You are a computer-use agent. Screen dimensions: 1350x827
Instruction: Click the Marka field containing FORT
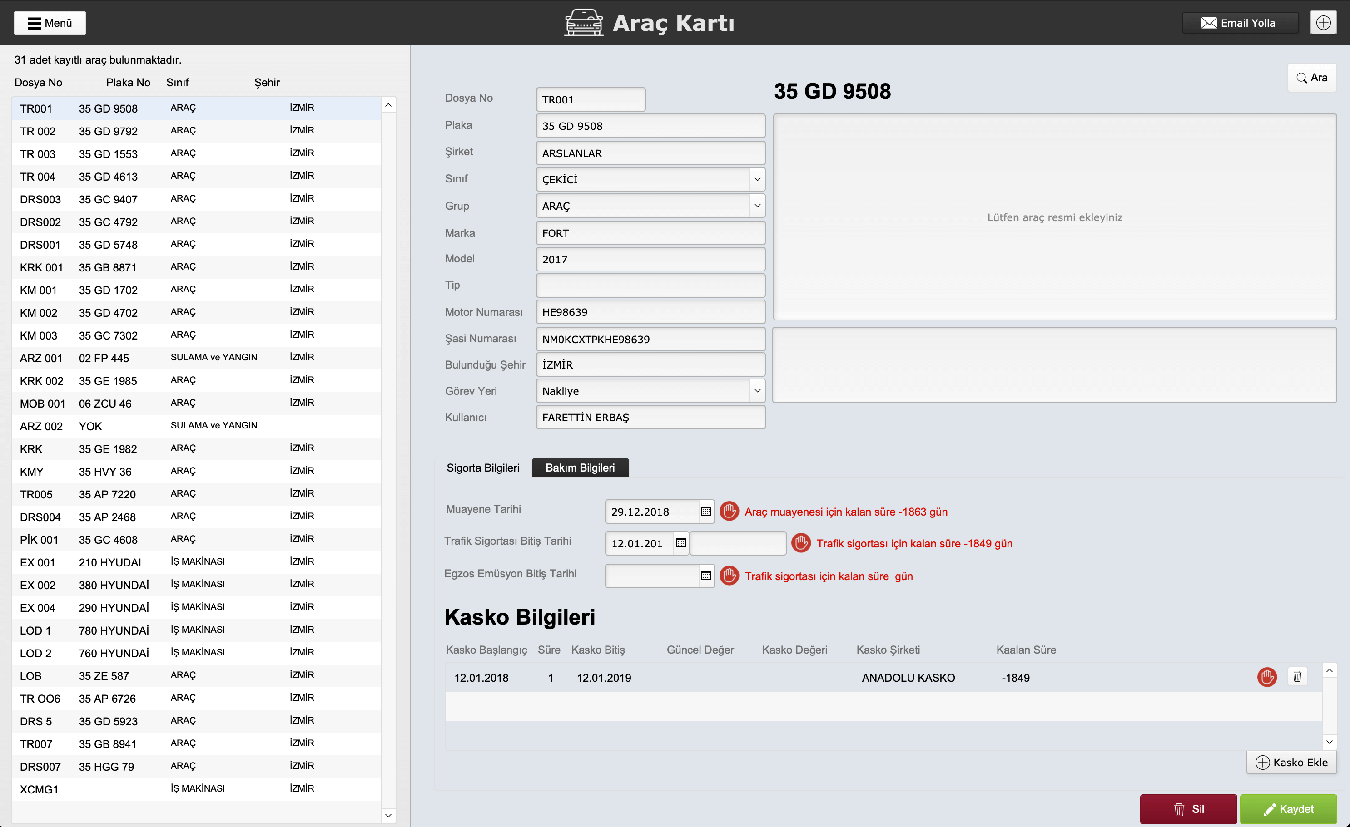[x=650, y=233]
